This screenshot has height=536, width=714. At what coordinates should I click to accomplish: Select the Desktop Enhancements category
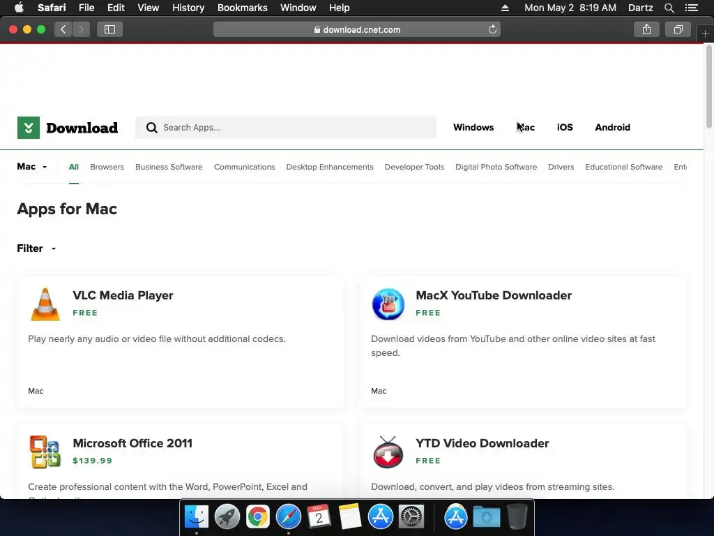tap(330, 167)
